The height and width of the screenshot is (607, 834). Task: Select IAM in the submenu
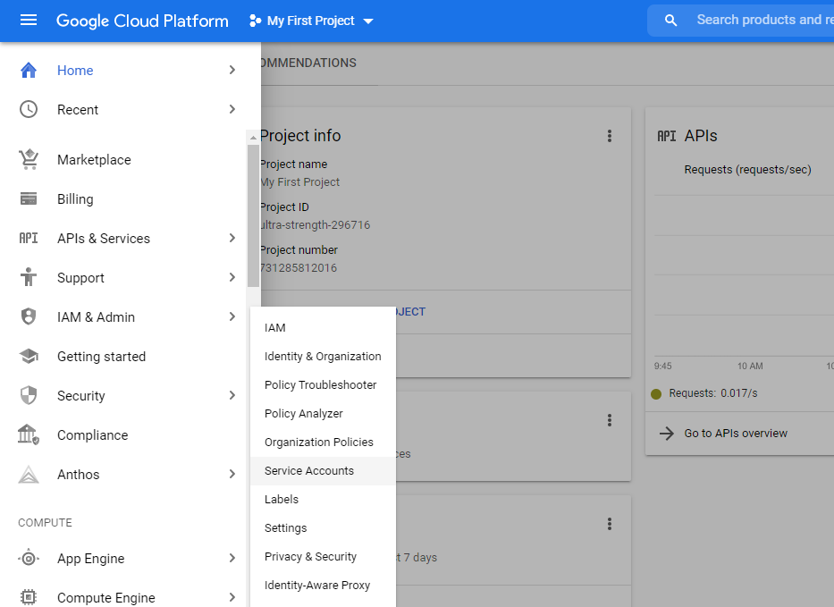[323, 328]
